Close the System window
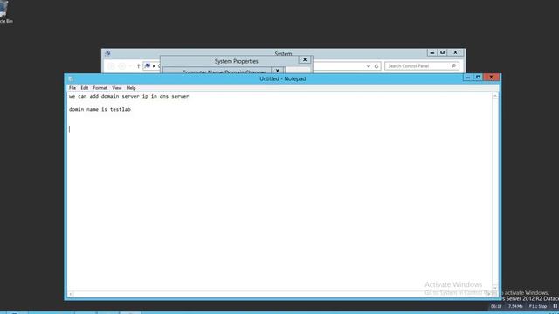The width and height of the screenshot is (559, 314). [455, 52]
